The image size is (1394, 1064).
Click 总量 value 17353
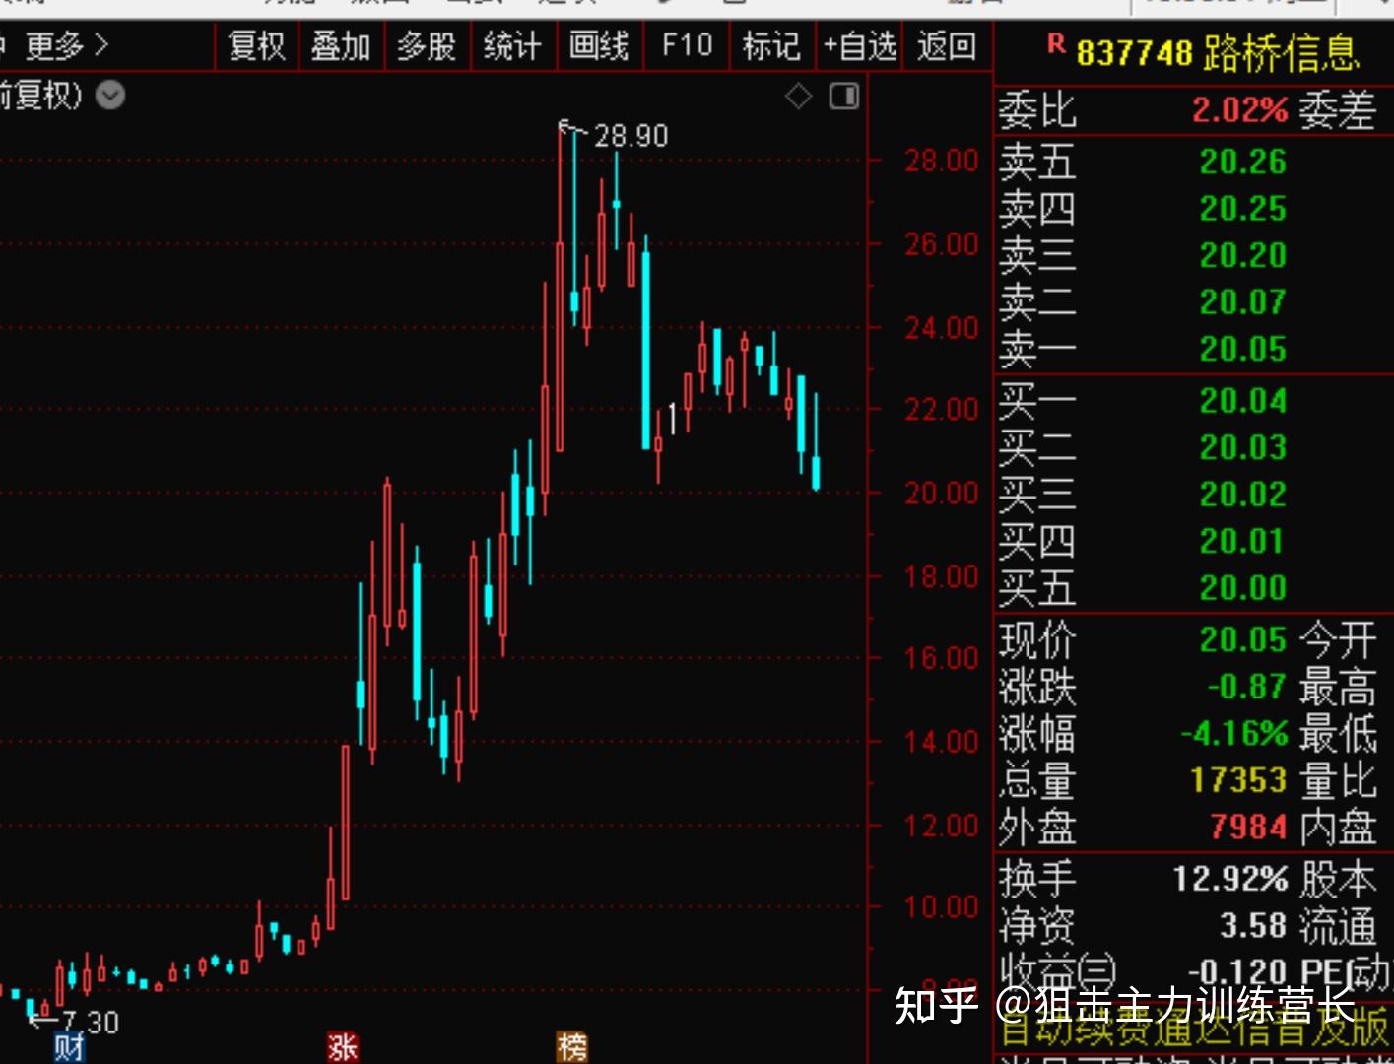(x=1238, y=780)
